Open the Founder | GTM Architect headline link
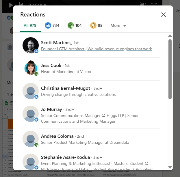The height and width of the screenshot is (177, 180). click(x=97, y=49)
